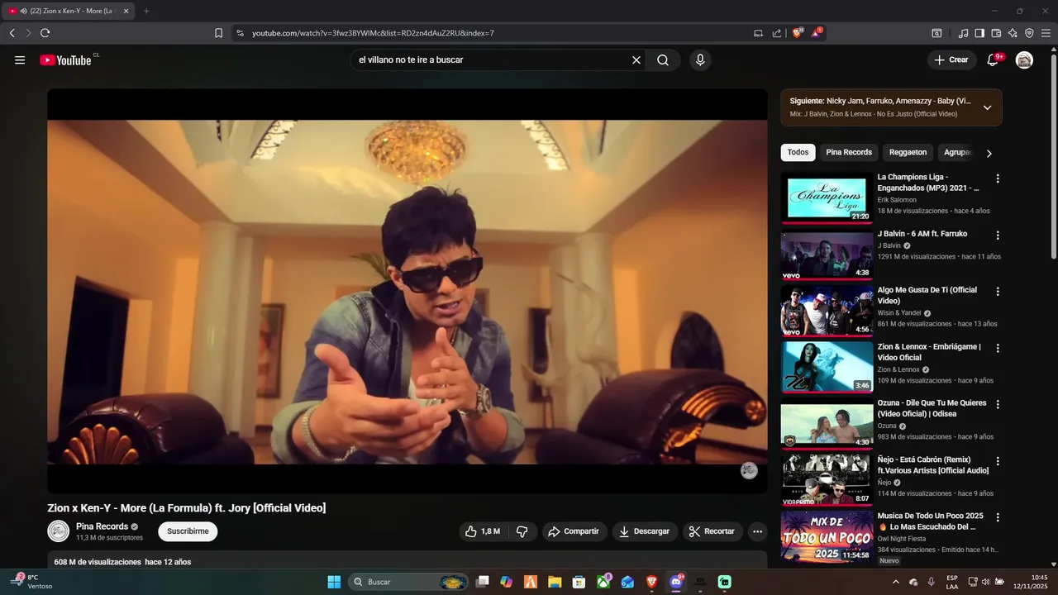The height and width of the screenshot is (595, 1058).
Task: Open options for Algo Me Gusta De Ti
Action: 998,292
